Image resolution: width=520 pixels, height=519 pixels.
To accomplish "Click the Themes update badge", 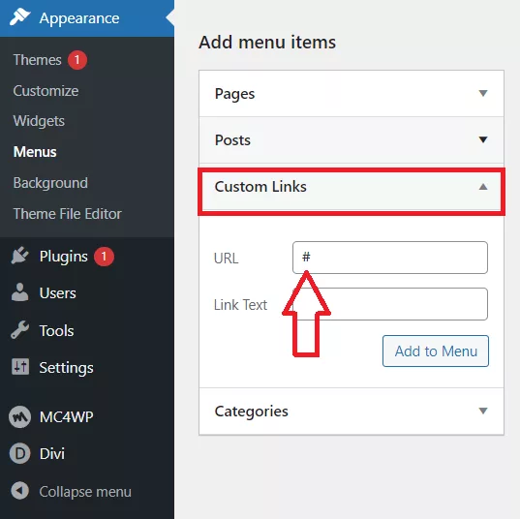I will [77, 60].
